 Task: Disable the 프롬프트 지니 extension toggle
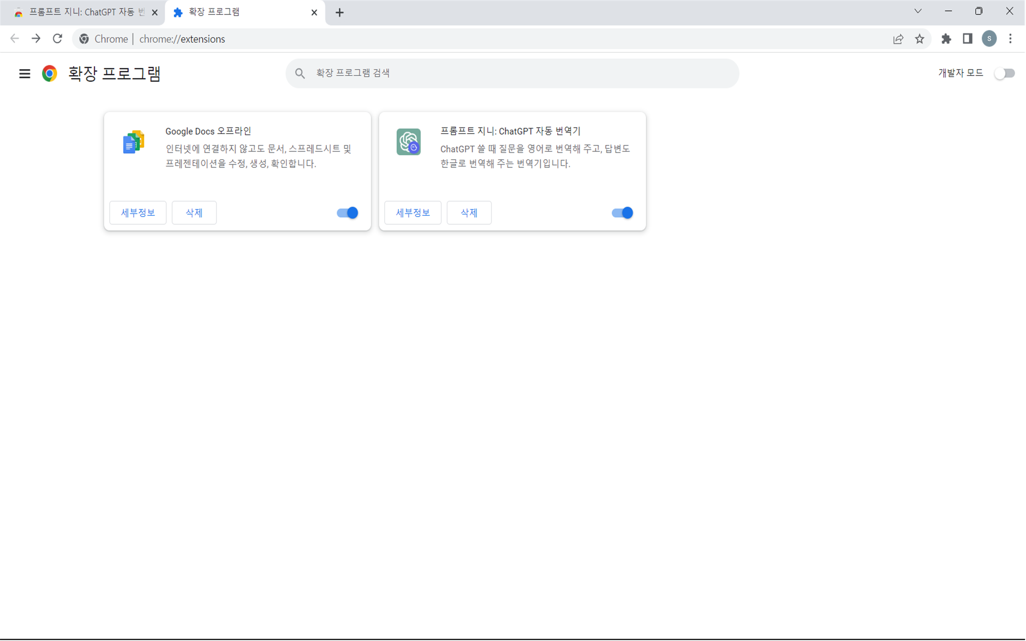click(623, 213)
